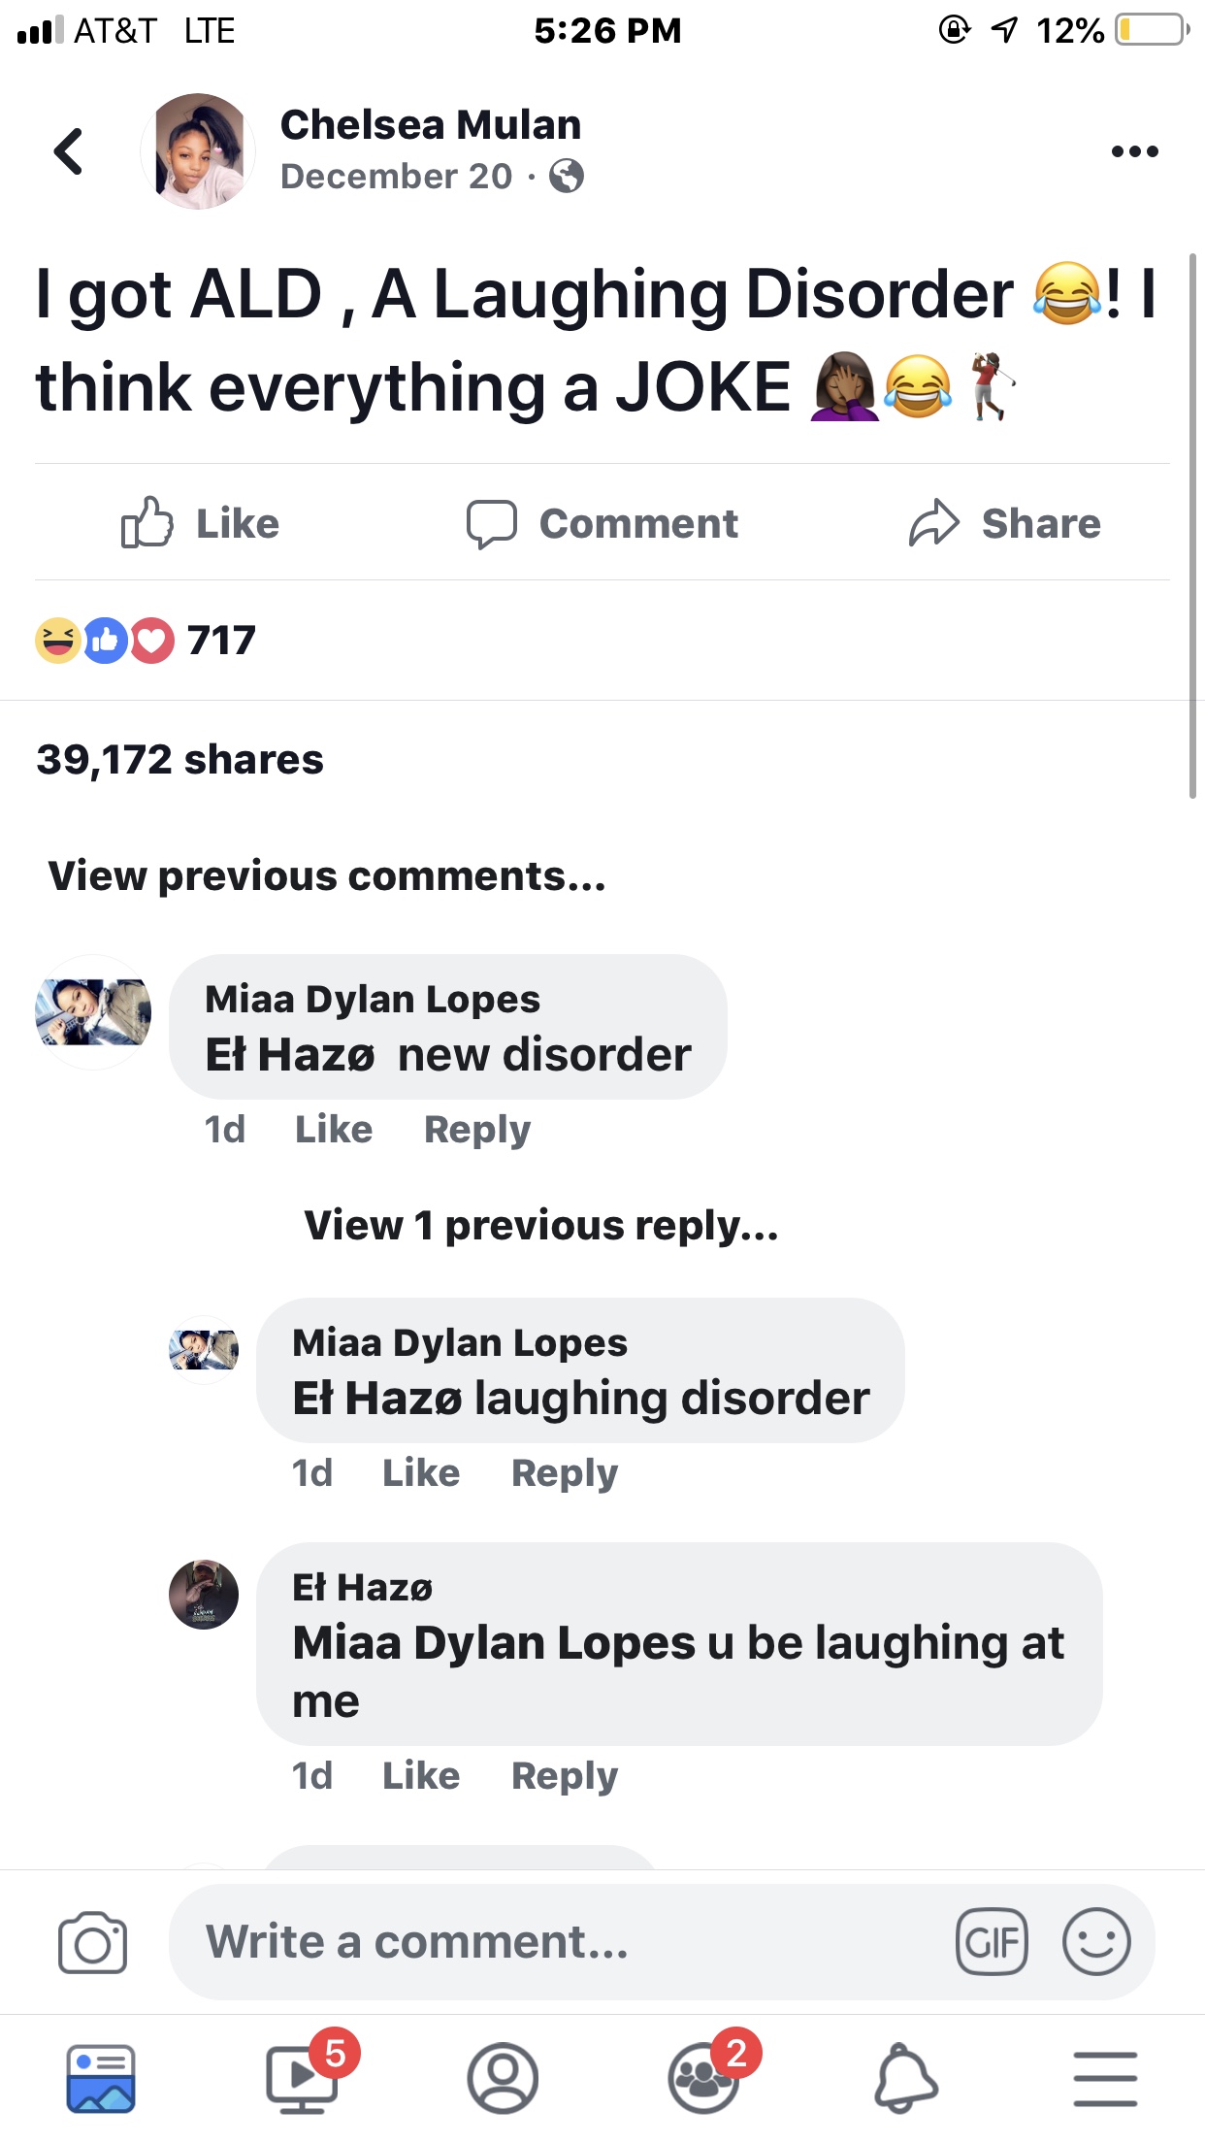Show the 717 reactions list
The height and width of the screenshot is (2143, 1205).
click(146, 641)
